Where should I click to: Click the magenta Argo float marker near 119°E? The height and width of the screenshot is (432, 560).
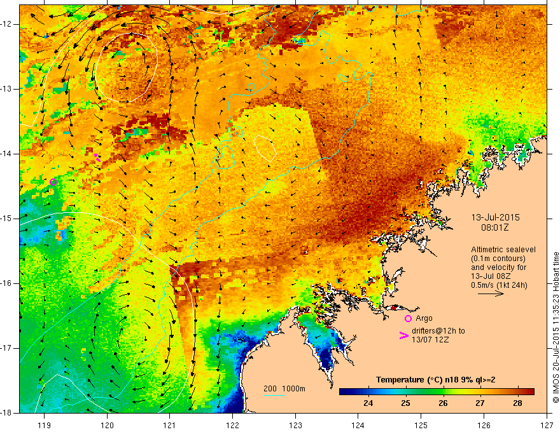click(x=53, y=182)
